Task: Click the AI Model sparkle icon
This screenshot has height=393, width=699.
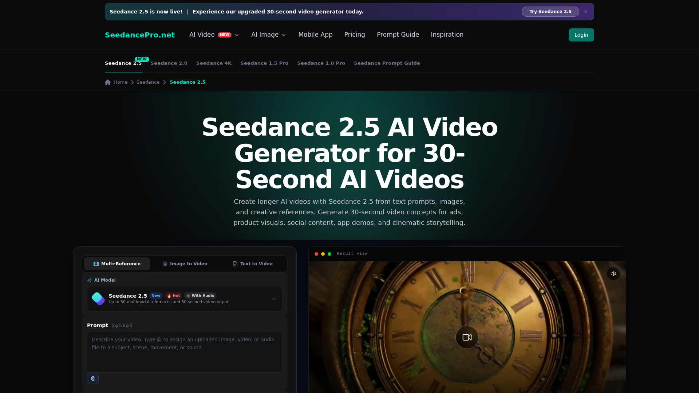Action: [x=90, y=280]
